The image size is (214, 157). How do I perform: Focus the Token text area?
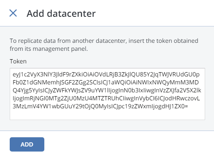point(107,94)
